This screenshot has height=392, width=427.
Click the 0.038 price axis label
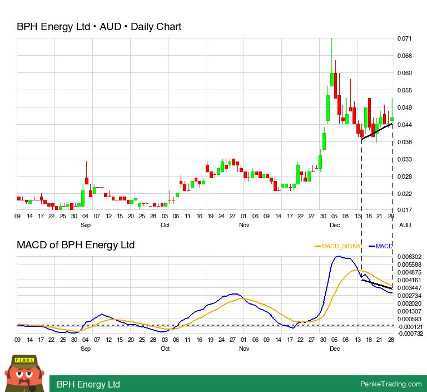pyautogui.click(x=404, y=142)
